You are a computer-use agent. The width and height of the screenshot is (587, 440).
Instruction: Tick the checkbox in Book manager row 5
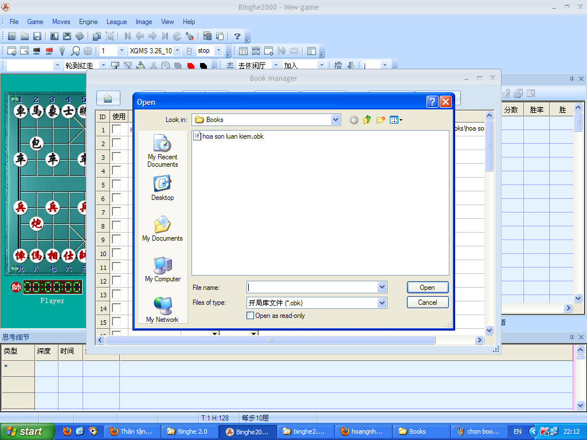(117, 184)
